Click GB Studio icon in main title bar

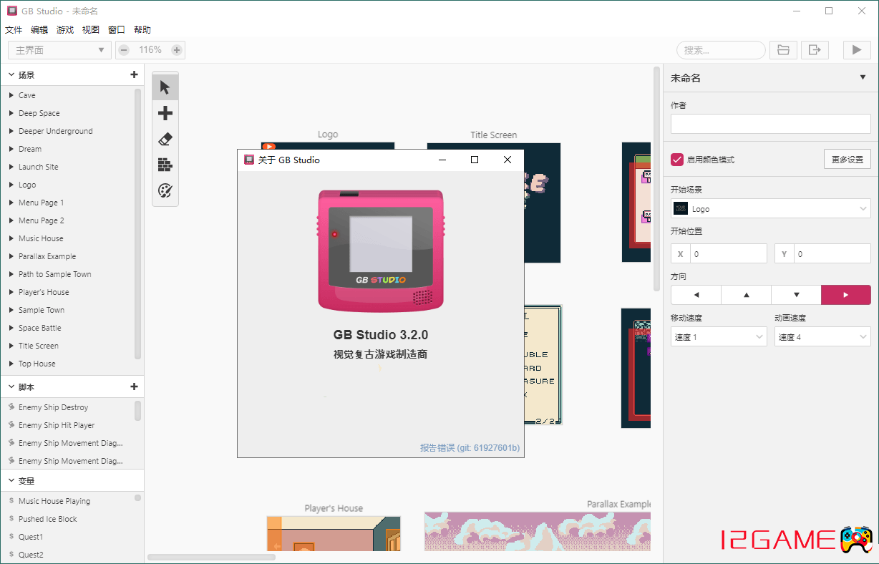pyautogui.click(x=12, y=11)
